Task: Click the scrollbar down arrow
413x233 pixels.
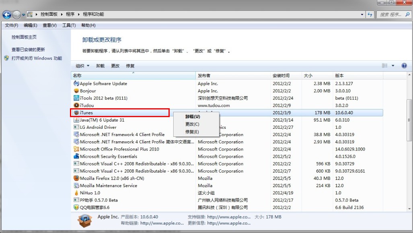Action: point(409,208)
